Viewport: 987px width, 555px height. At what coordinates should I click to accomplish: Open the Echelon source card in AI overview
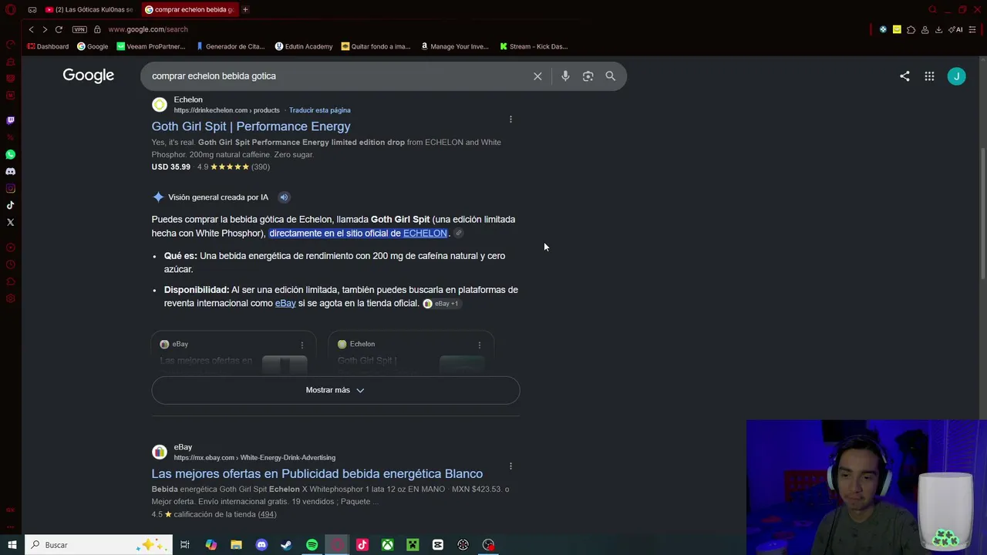click(x=411, y=355)
